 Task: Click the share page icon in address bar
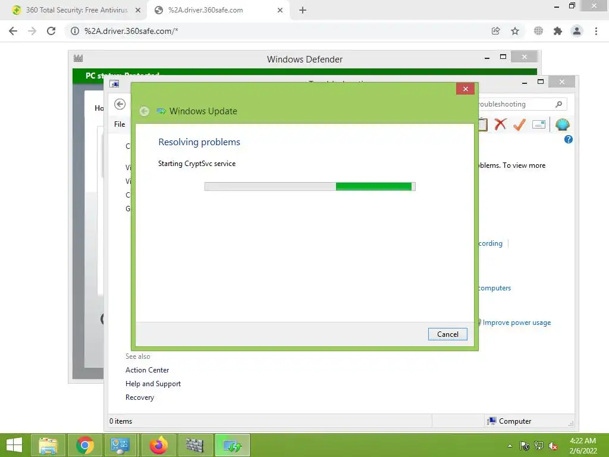pos(495,31)
